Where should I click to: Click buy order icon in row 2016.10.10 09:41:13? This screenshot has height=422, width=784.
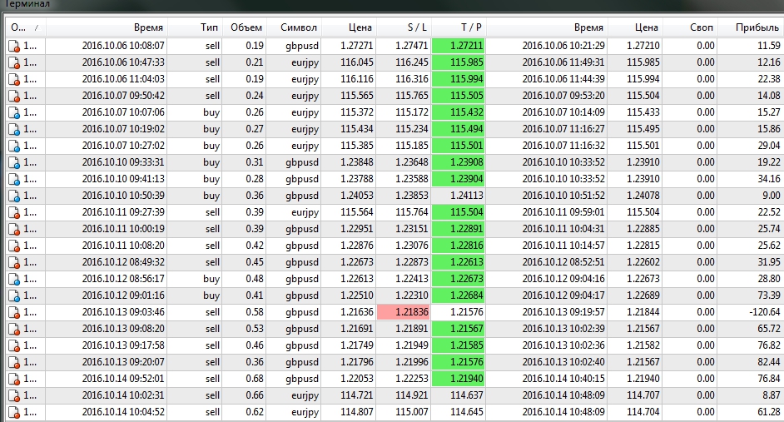point(13,179)
